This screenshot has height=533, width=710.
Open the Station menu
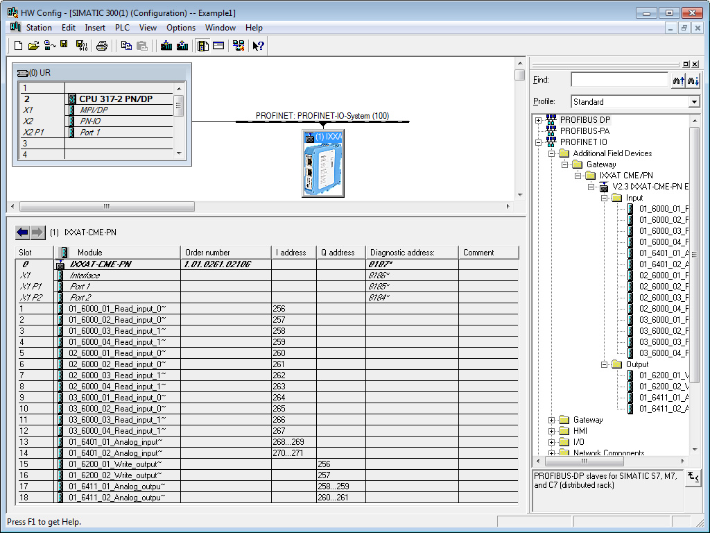39,28
